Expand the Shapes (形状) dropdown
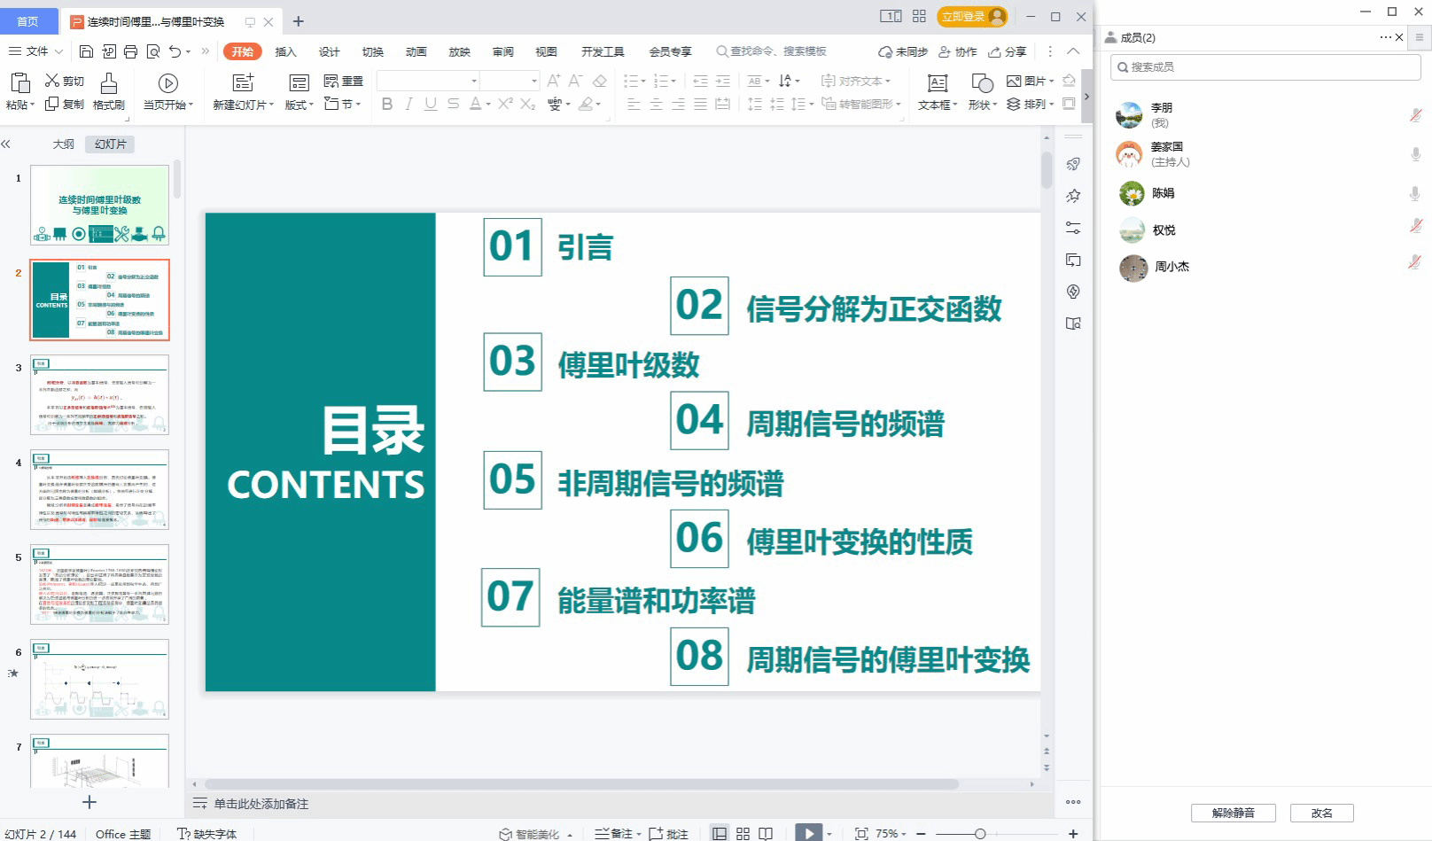 (983, 105)
